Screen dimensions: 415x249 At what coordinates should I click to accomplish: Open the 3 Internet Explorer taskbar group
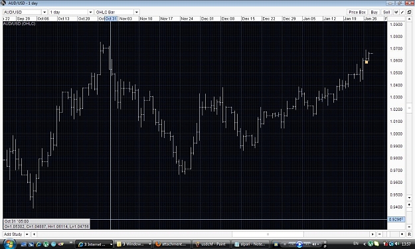tap(95, 244)
